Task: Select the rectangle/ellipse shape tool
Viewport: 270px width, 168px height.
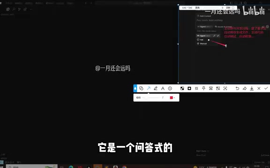Action: 141,88
